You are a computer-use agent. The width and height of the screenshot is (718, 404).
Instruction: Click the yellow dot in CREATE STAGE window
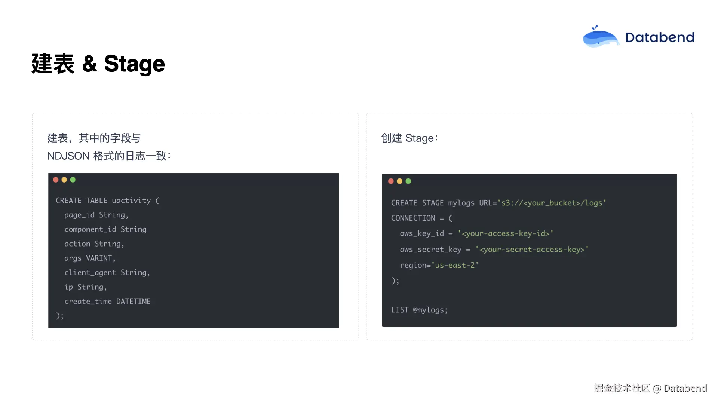click(399, 181)
